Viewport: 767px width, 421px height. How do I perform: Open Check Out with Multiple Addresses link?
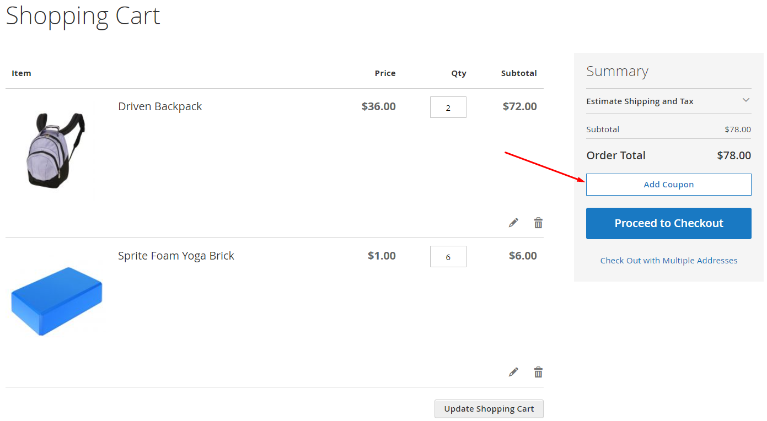[x=669, y=260]
